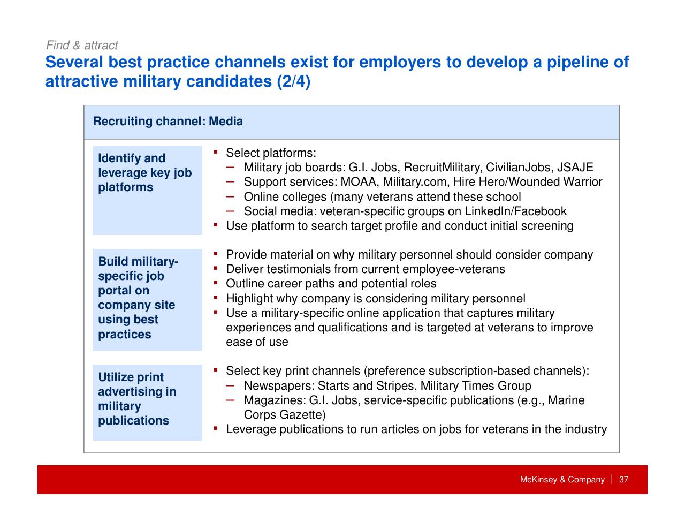The image size is (685, 530).
Task: Select the 'Utilize print advertising in military publications' box
Action: 148,402
